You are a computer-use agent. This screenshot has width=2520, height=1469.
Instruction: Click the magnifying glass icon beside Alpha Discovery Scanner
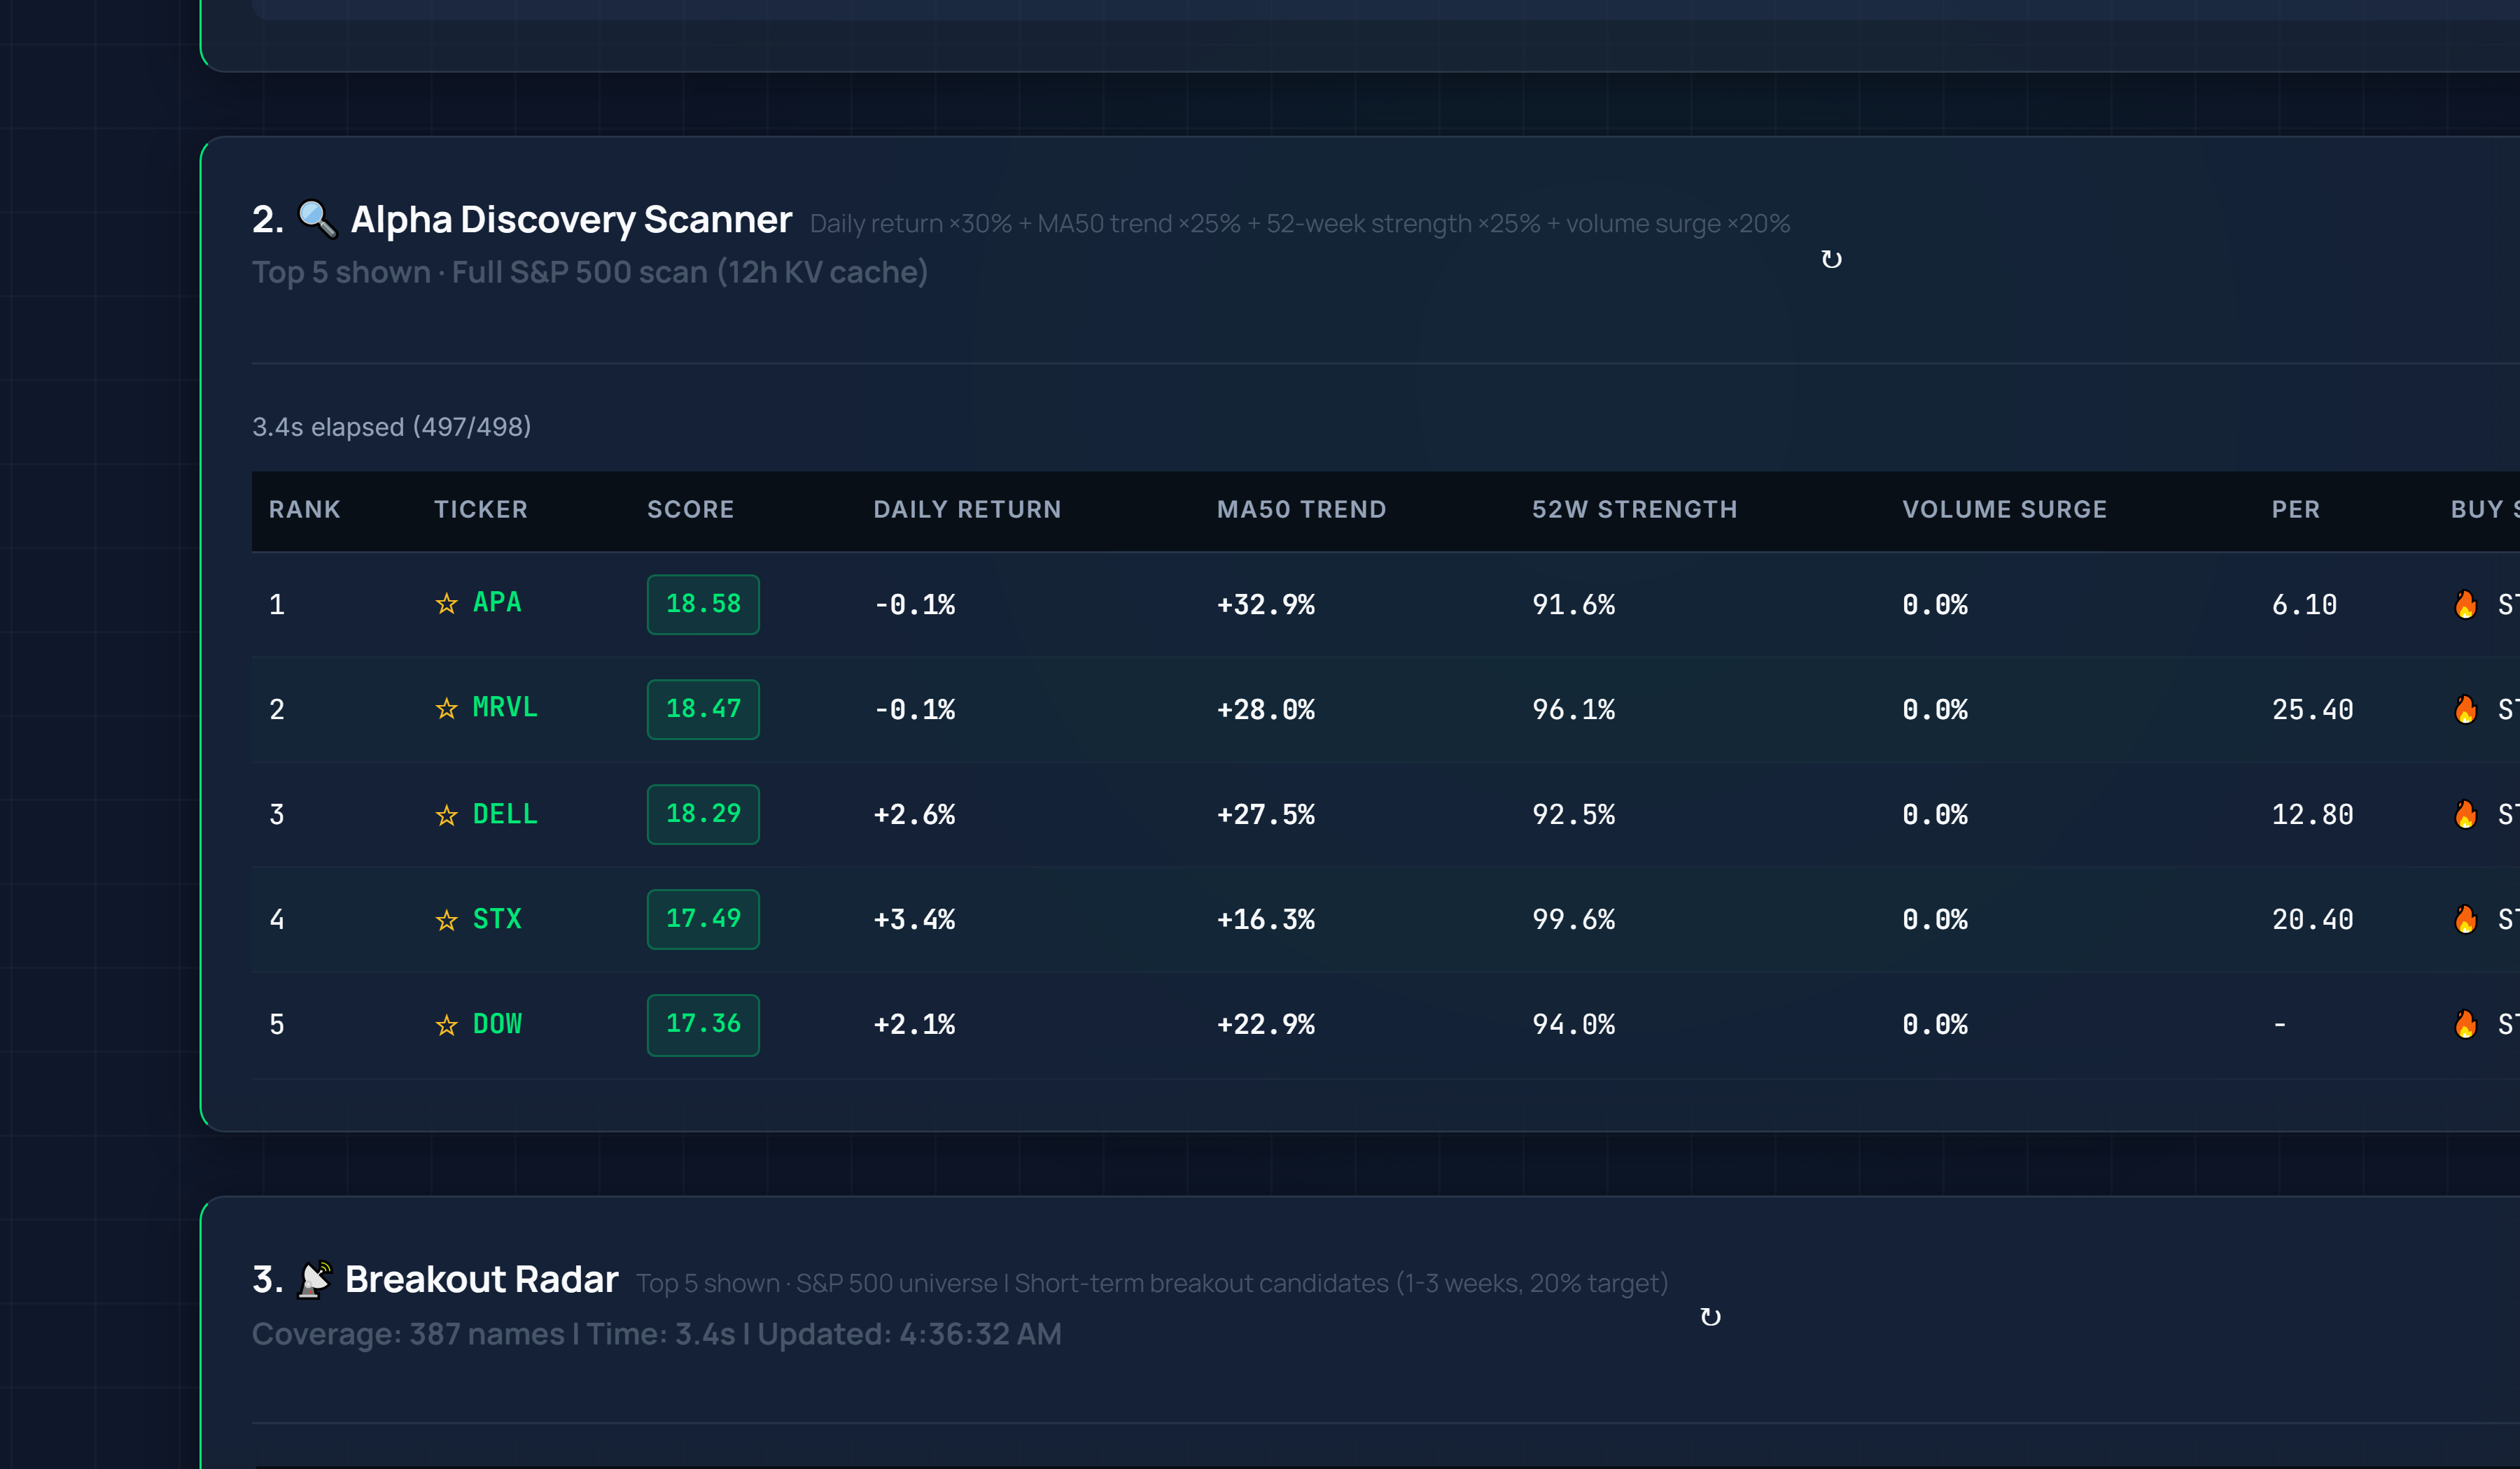click(x=318, y=220)
